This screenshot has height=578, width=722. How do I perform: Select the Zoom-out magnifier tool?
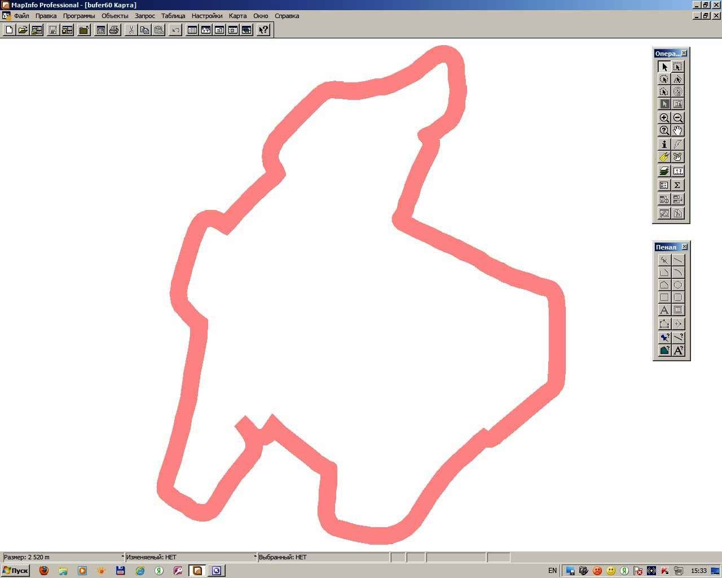(x=678, y=118)
